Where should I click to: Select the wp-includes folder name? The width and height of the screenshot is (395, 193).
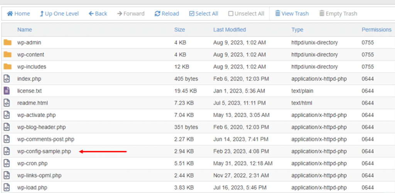click(x=32, y=67)
